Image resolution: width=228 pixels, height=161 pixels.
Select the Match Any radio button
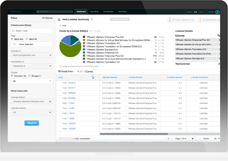(x=12, y=39)
